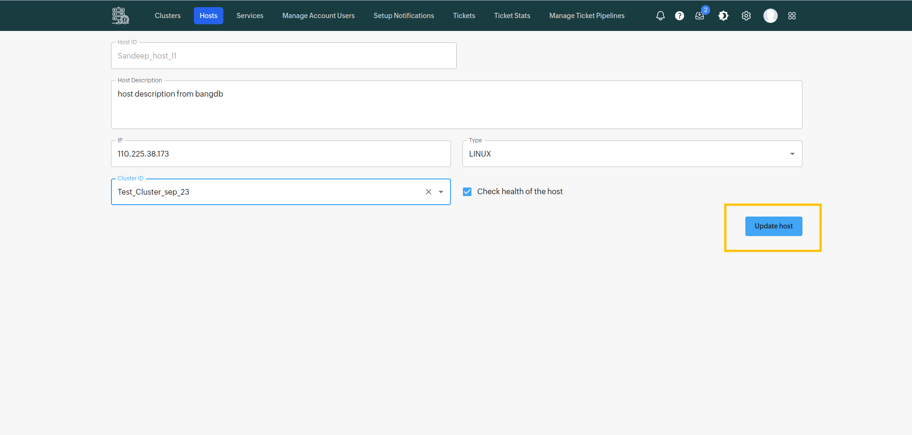Viewport: 912px width, 435px height.
Task: Expand the Cluster ID dropdown arrow
Action: pos(441,192)
